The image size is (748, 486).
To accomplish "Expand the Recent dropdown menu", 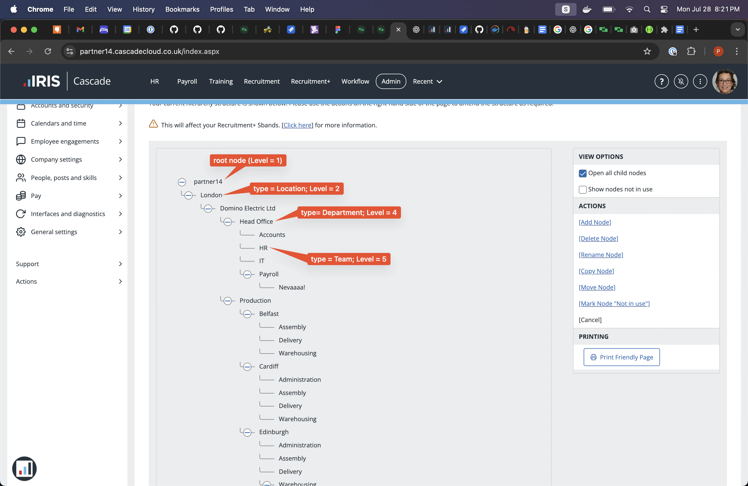I will [427, 81].
